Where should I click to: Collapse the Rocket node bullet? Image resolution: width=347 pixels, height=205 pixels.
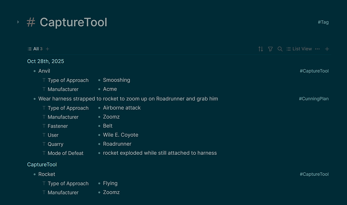(x=34, y=174)
